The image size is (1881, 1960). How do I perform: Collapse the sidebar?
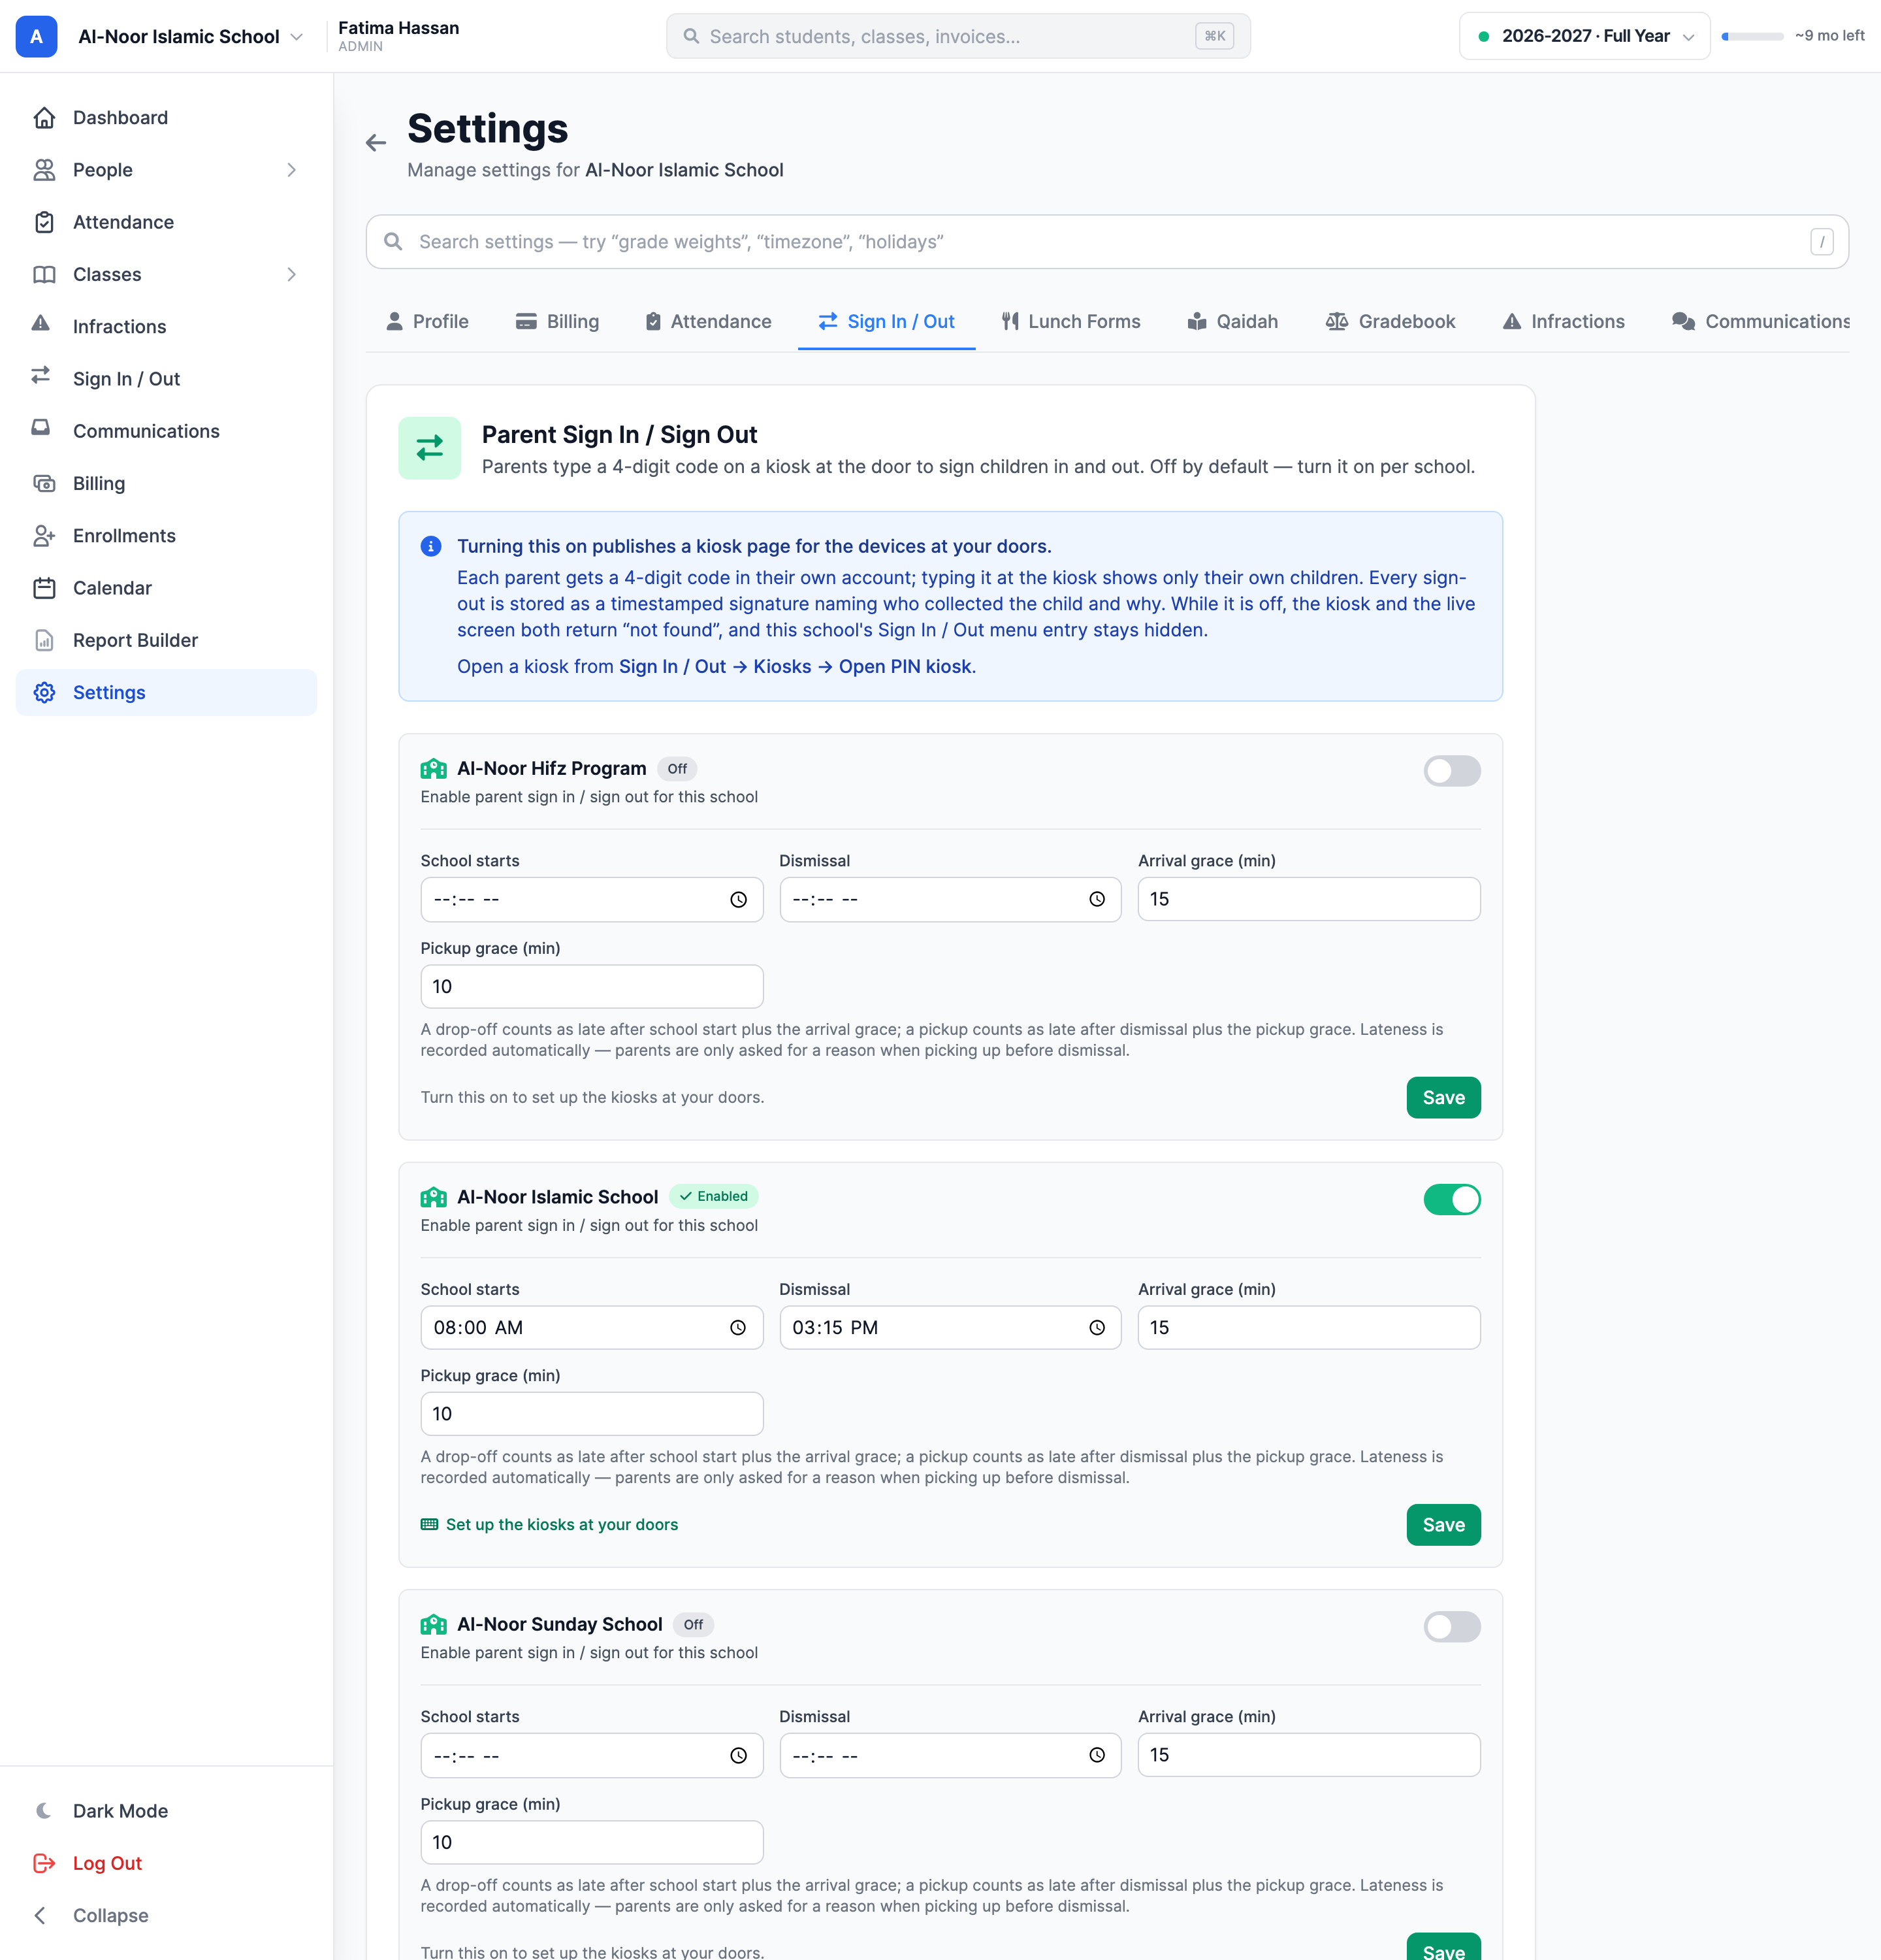pos(166,1915)
